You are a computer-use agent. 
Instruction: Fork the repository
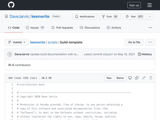(110, 16)
